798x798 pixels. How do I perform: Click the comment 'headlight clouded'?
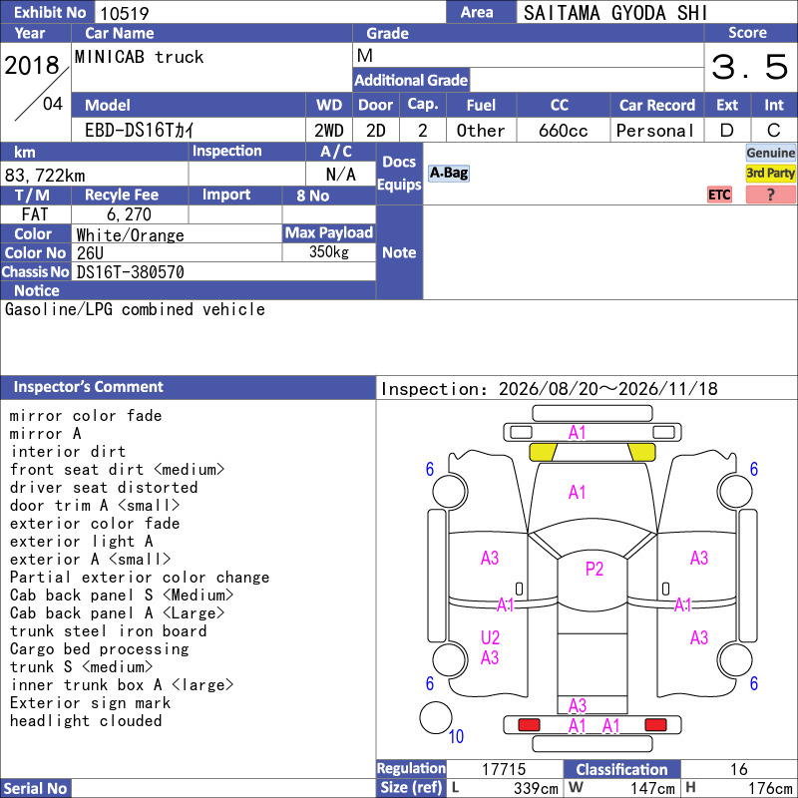click(86, 720)
